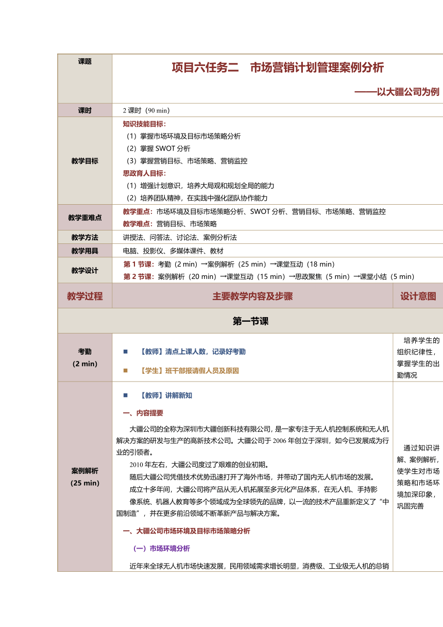
Task: Select the '课时' row label
Action: (85, 110)
